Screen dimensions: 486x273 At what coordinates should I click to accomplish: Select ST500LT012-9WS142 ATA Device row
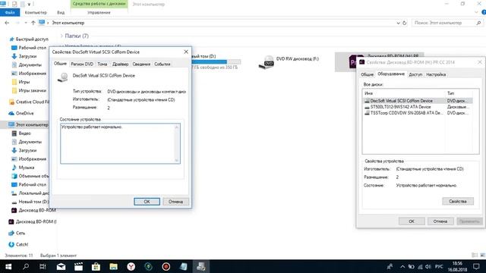pos(417,107)
